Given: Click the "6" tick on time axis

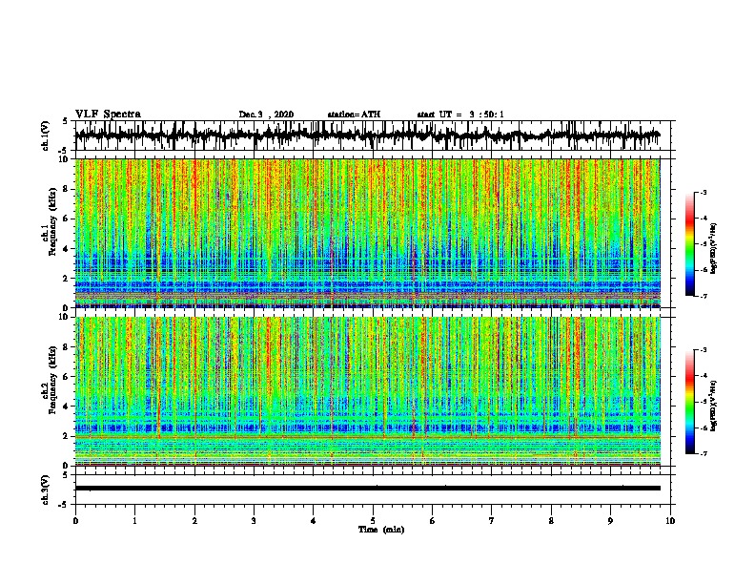Looking at the screenshot, I should pos(433,521).
